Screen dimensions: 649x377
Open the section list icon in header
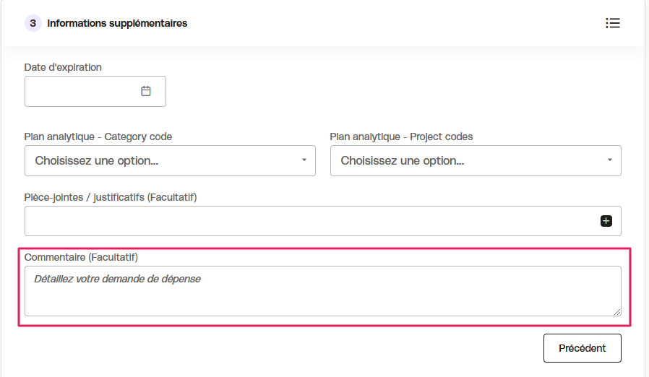pyautogui.click(x=613, y=23)
